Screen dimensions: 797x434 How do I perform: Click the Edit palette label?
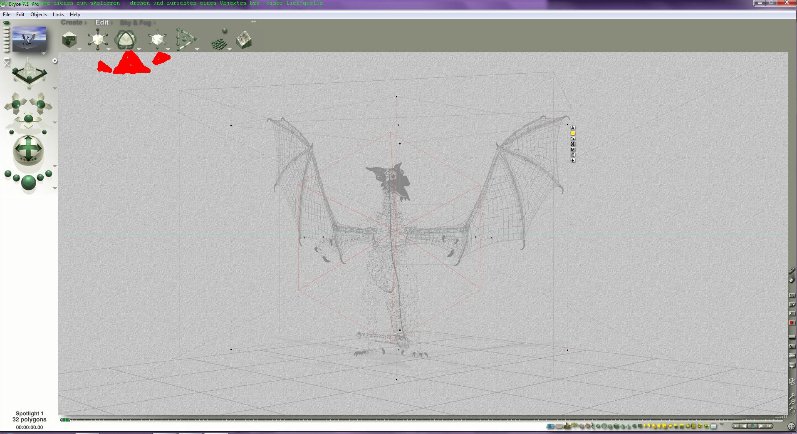[x=102, y=22]
